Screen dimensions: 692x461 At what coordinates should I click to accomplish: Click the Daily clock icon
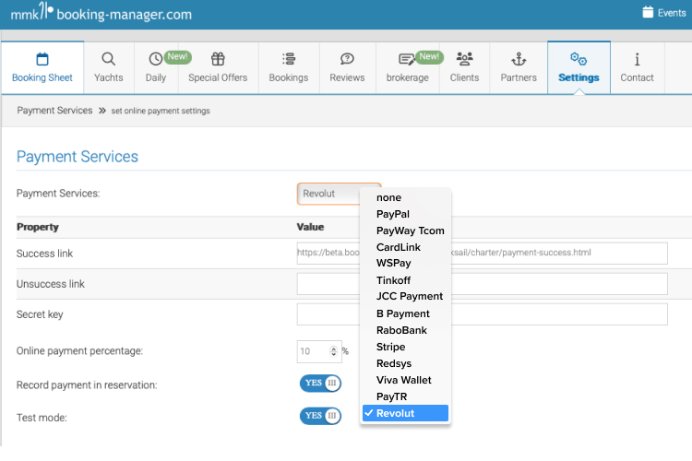(x=155, y=59)
